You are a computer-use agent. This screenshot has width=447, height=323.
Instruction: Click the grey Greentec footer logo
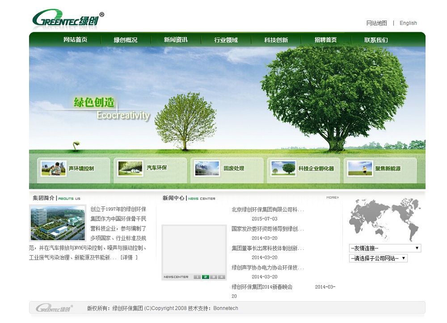click(54, 308)
